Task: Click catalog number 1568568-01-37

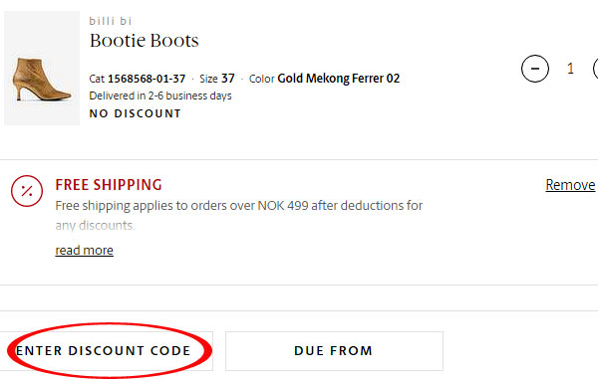Action: [147, 79]
